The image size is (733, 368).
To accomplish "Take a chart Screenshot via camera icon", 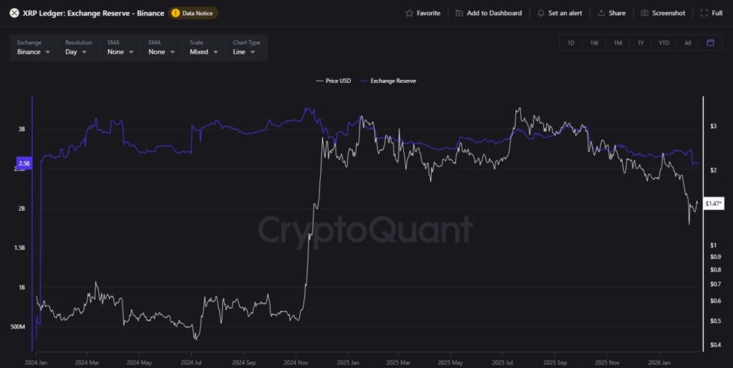I will (644, 13).
